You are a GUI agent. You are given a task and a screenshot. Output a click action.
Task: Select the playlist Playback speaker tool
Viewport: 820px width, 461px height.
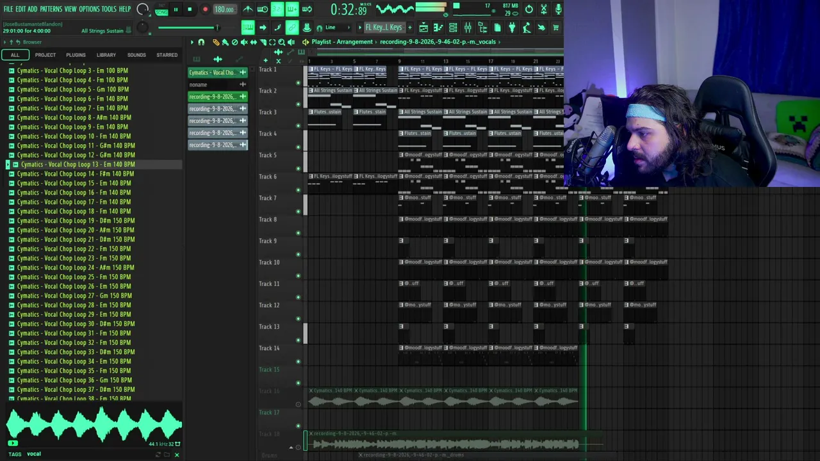click(x=291, y=42)
